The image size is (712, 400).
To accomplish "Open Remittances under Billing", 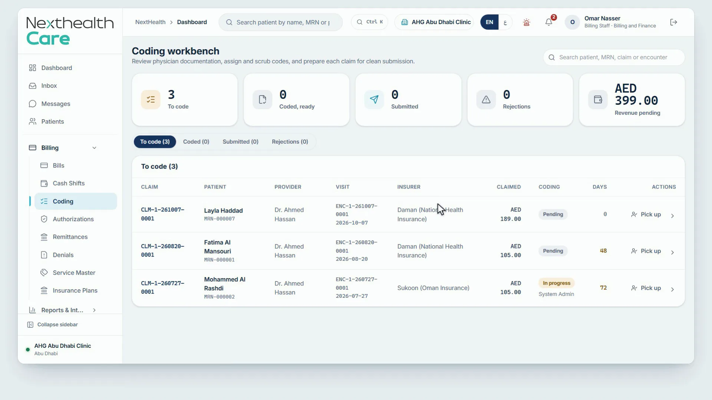I will click(76, 237).
